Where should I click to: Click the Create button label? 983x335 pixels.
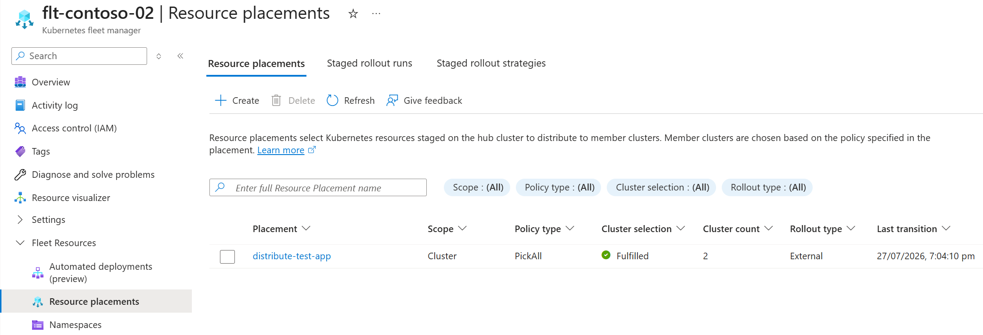point(245,101)
